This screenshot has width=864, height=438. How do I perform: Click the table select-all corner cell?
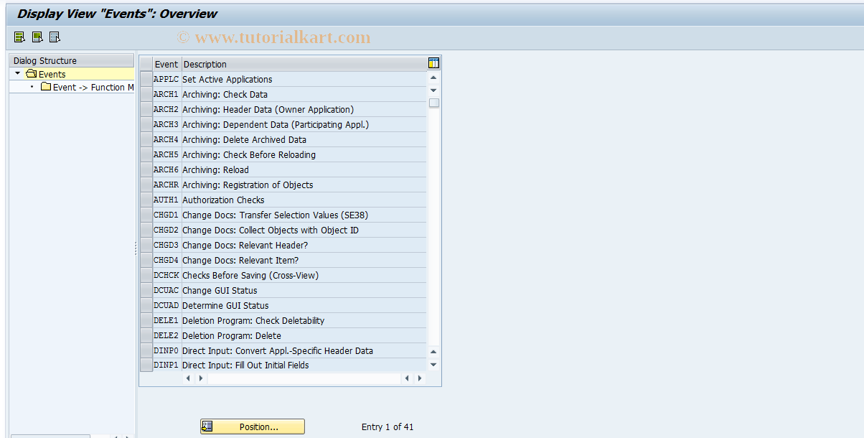[x=146, y=64]
